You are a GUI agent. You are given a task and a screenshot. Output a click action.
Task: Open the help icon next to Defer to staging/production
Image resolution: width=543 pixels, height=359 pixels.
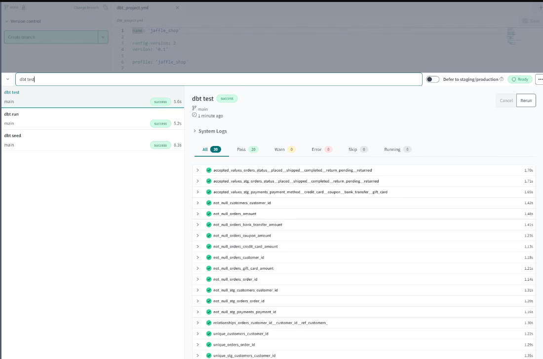point(502,79)
